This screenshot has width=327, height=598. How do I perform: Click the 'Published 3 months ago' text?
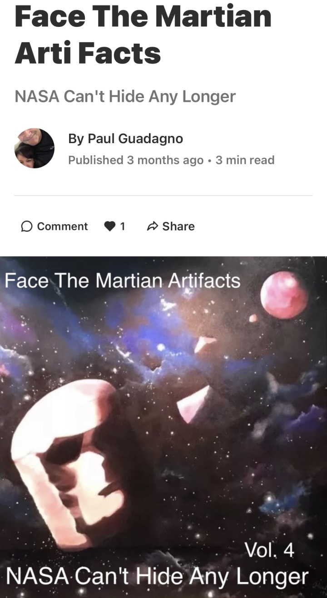tap(136, 160)
